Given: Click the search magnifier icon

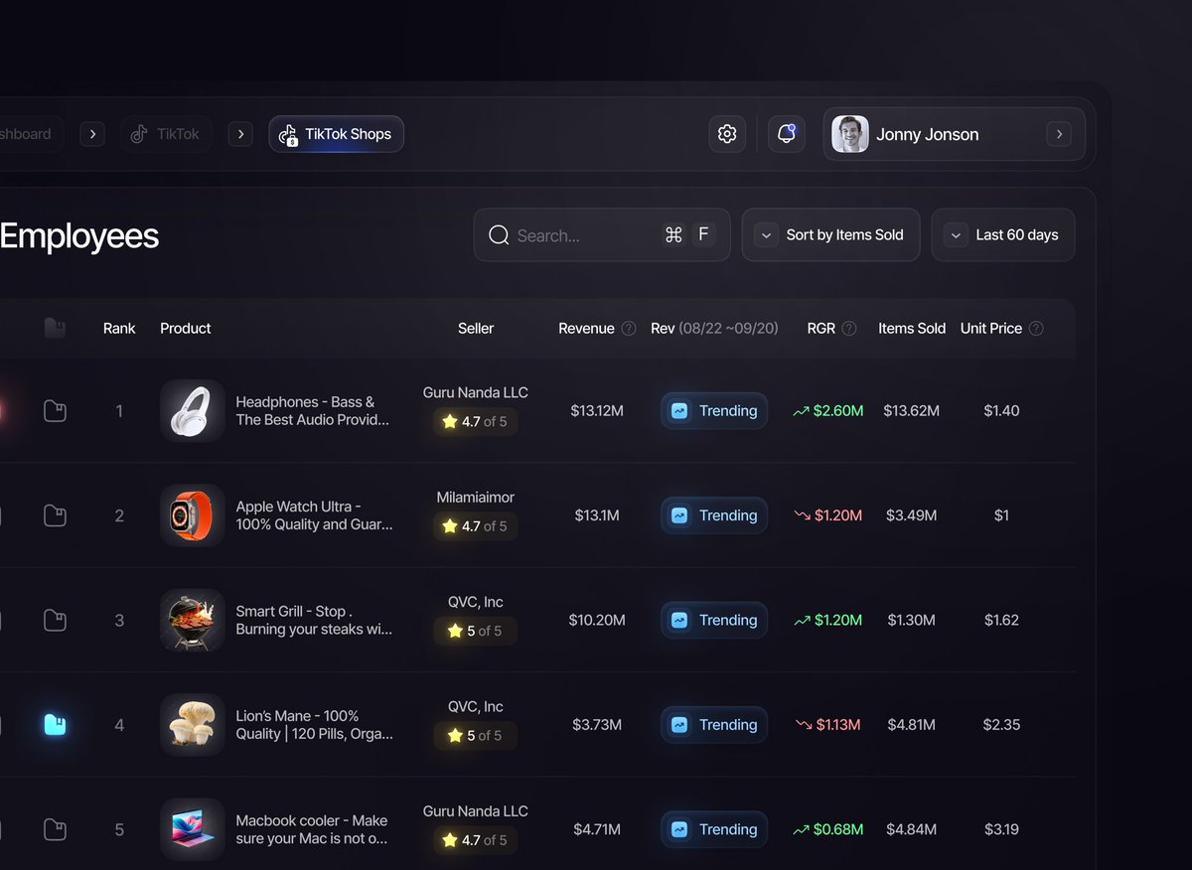Looking at the screenshot, I should [x=499, y=235].
